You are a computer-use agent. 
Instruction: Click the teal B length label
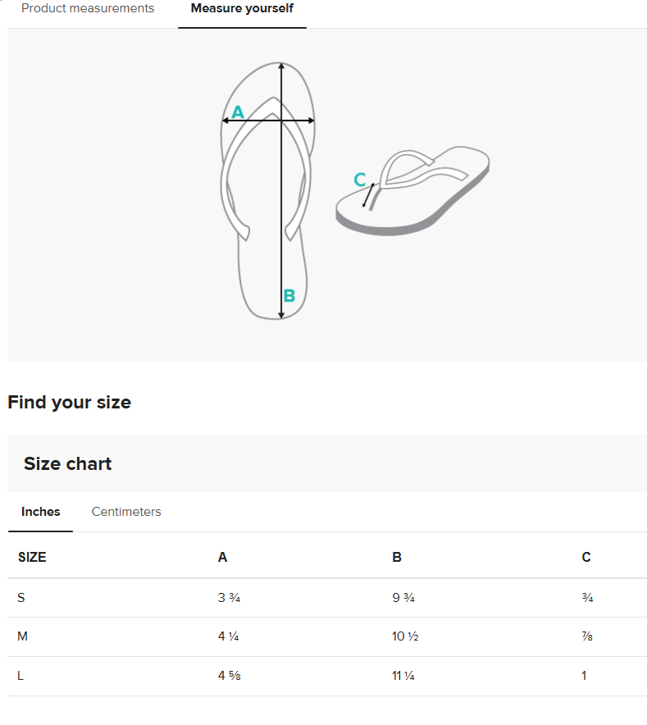(x=289, y=296)
